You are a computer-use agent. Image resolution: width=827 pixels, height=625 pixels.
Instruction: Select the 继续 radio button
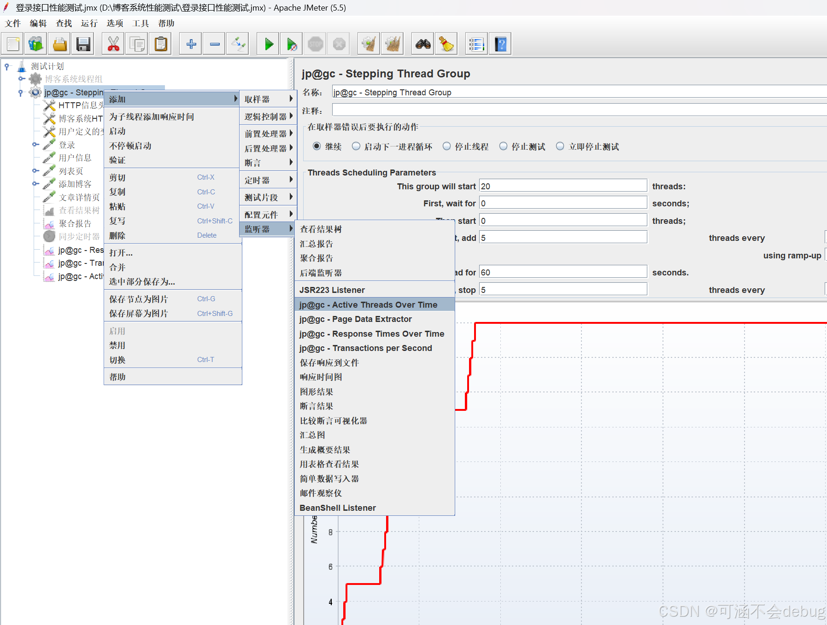317,146
